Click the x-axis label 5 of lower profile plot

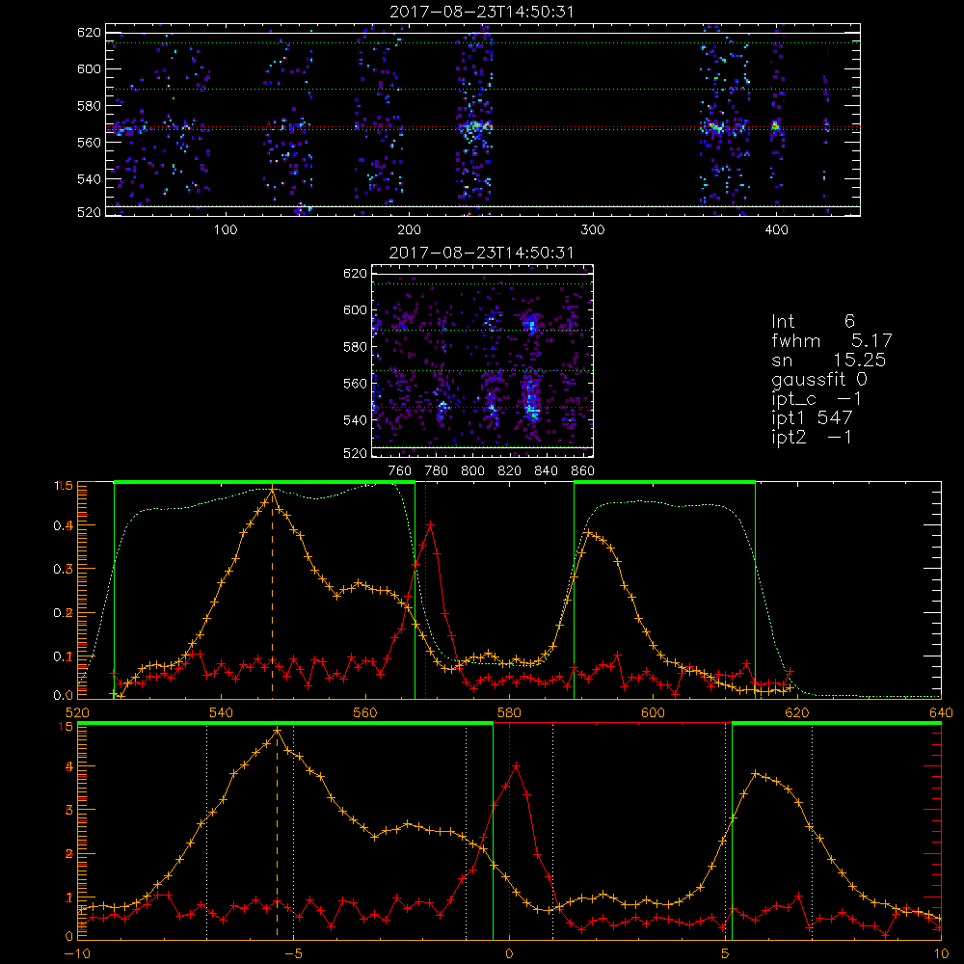coord(726,953)
